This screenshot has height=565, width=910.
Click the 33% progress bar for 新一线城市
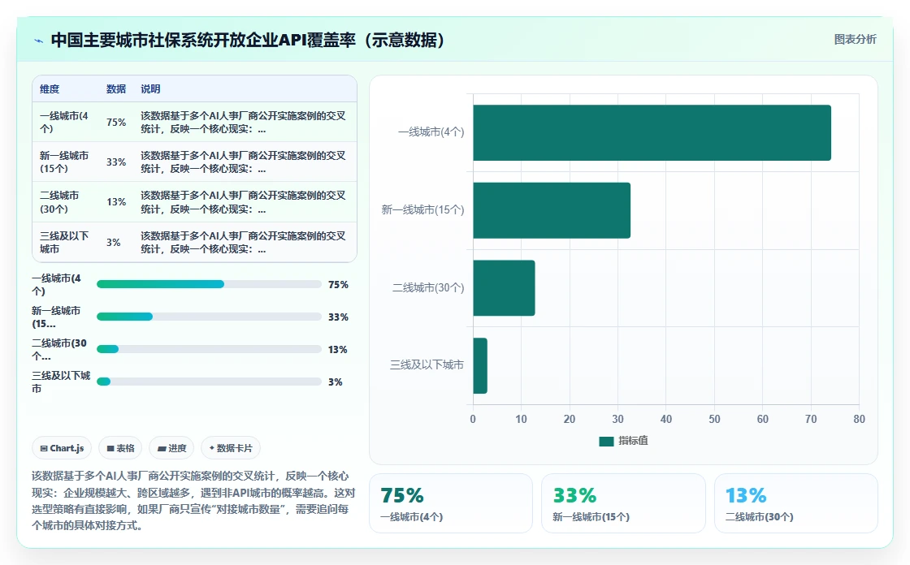coord(209,317)
